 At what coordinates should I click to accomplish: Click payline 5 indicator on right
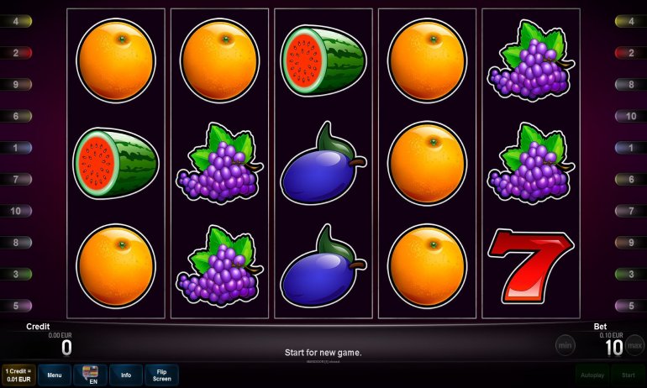click(631, 306)
